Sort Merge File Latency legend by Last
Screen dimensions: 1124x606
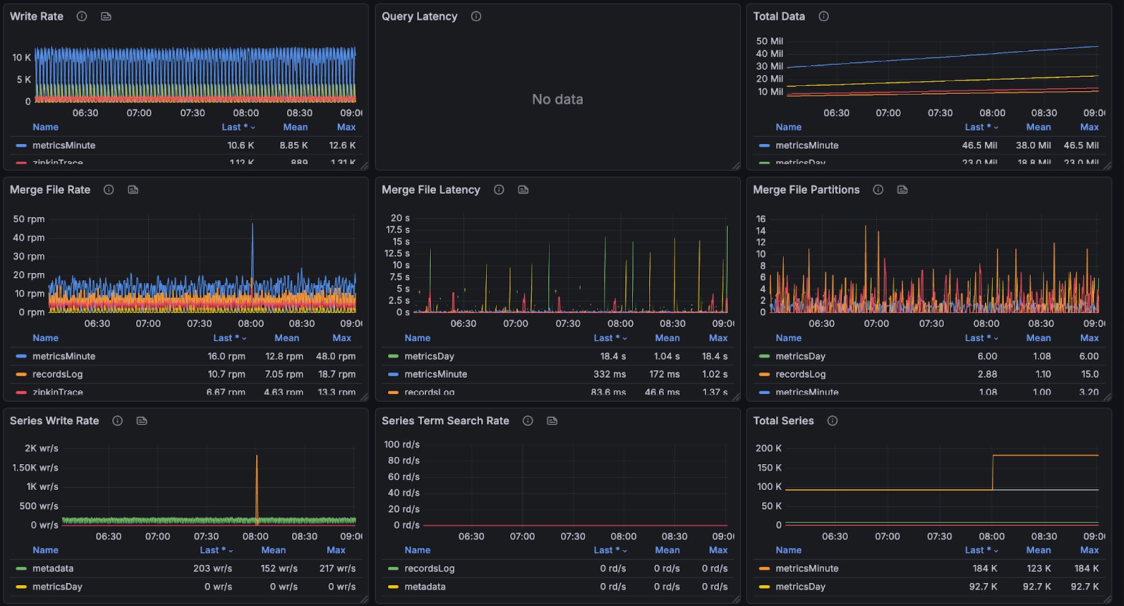pyautogui.click(x=606, y=338)
